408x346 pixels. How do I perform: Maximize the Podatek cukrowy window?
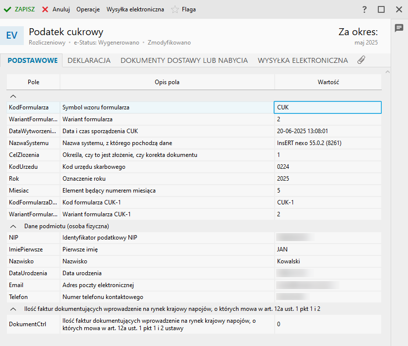[x=381, y=9]
